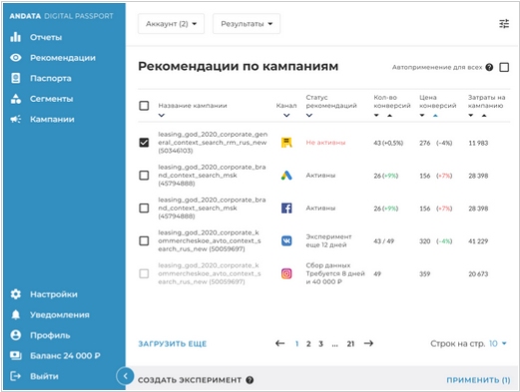The width and height of the screenshot is (520, 392).
Task: Open the Результаты dropdown
Action: tap(247, 24)
